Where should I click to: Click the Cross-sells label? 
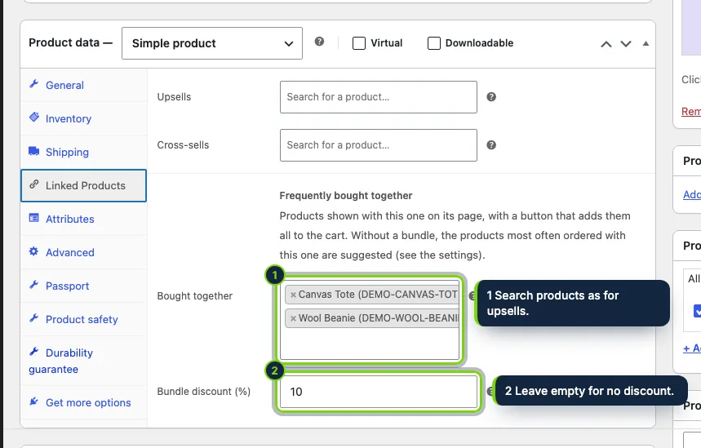point(183,145)
